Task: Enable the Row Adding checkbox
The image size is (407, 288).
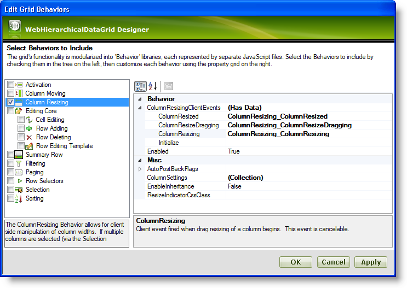Action: tap(21, 128)
